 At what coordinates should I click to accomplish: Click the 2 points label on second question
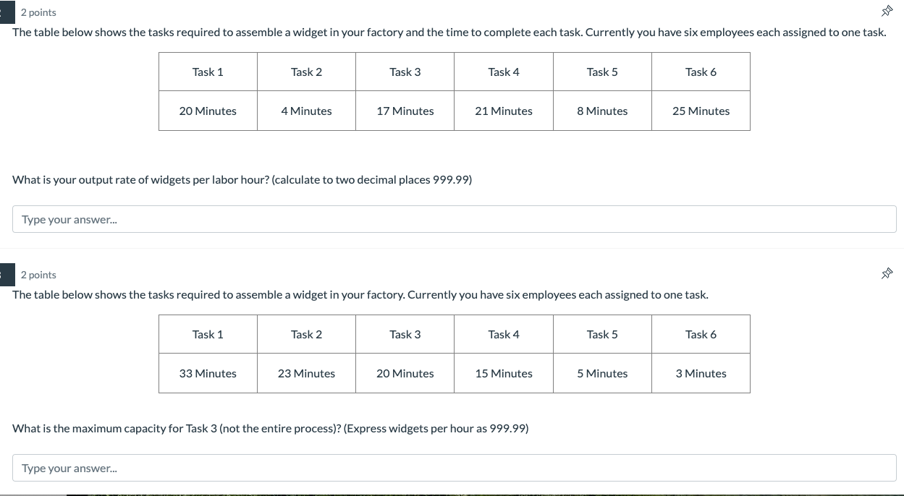(38, 275)
